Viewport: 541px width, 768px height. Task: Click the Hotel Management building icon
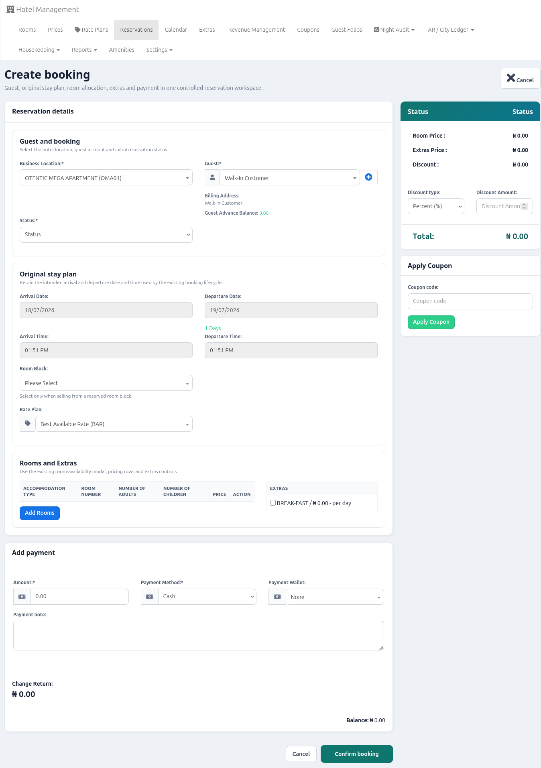point(10,9)
